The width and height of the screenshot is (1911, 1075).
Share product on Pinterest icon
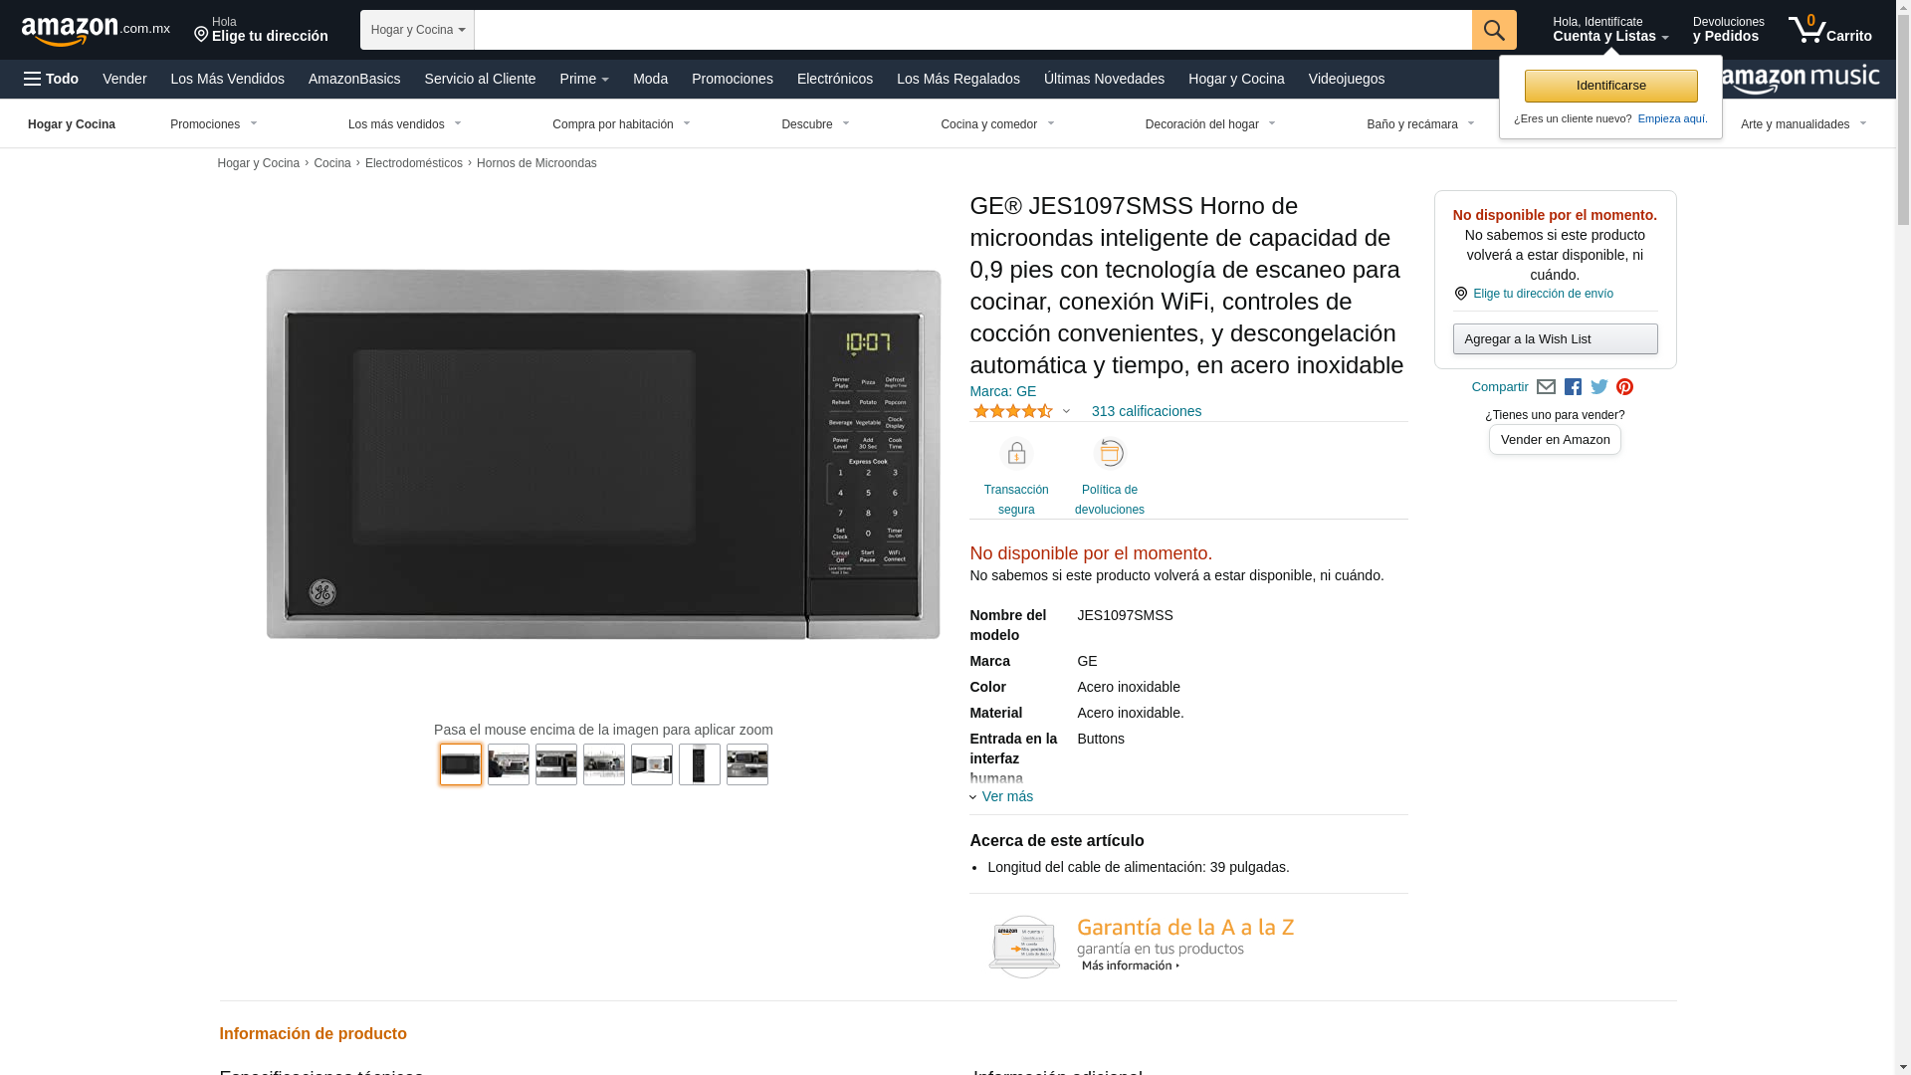(1624, 387)
